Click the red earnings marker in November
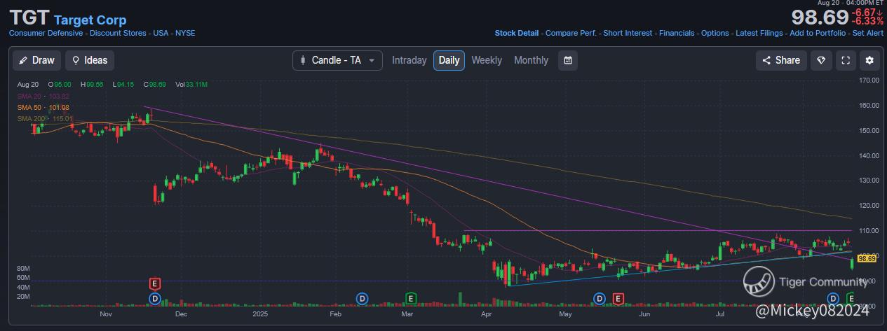Image resolution: width=887 pixels, height=331 pixels. (x=155, y=283)
